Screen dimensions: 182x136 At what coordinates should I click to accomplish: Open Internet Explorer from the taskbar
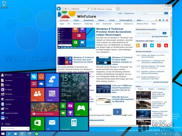(22, 134)
